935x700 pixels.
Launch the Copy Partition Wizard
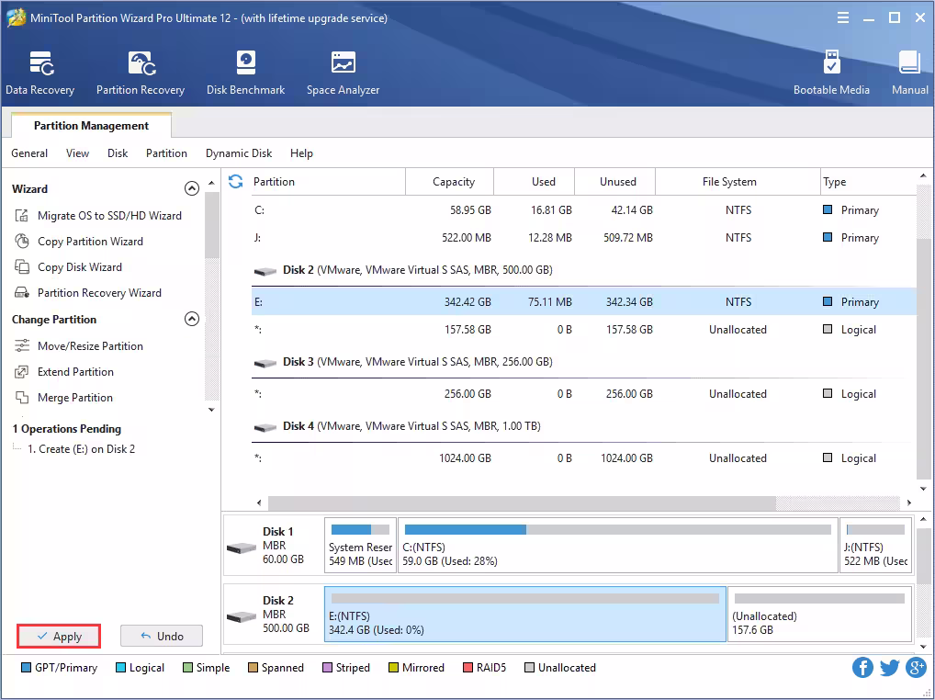coord(90,241)
